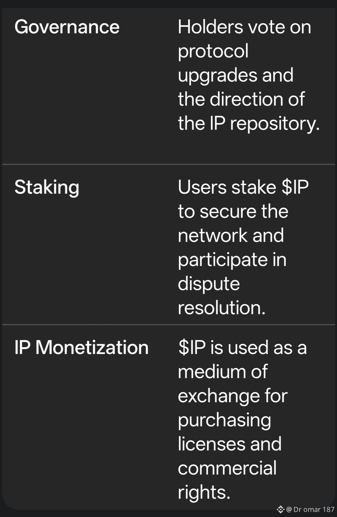337x517 pixels.
Task: Click the "the IP repository." line
Action: (249, 123)
